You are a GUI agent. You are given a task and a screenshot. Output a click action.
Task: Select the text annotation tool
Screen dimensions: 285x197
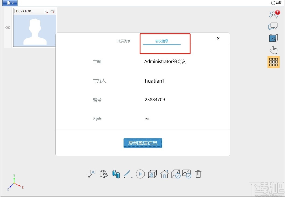click(x=92, y=174)
